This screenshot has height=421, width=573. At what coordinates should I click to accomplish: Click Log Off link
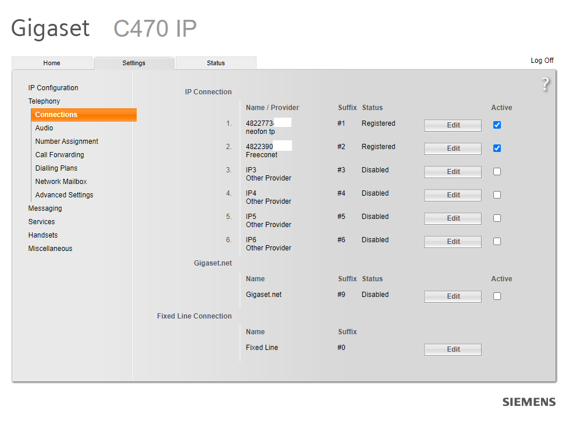pos(542,61)
